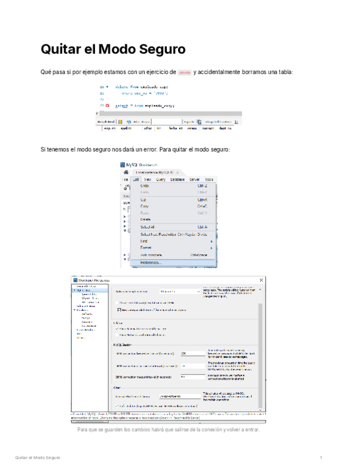The height and width of the screenshot is (476, 337).
Task: Expand the first collapsed schema tree arrow
Action: 125,217
